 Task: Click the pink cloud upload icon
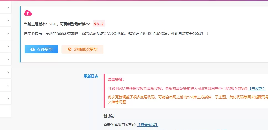[28, 13]
